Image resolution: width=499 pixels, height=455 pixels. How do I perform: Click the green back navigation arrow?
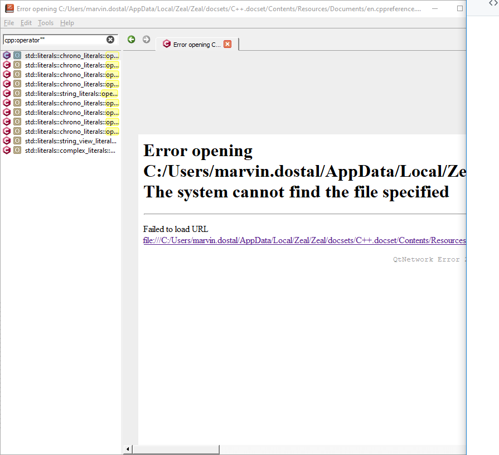(x=131, y=39)
